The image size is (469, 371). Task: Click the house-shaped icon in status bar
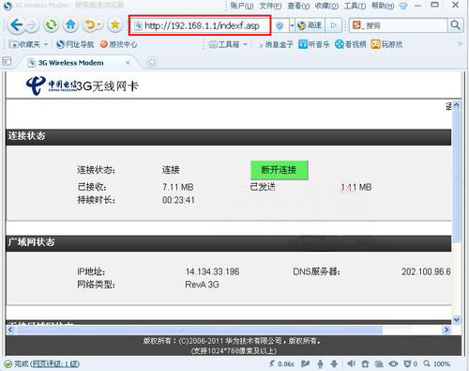point(365,363)
